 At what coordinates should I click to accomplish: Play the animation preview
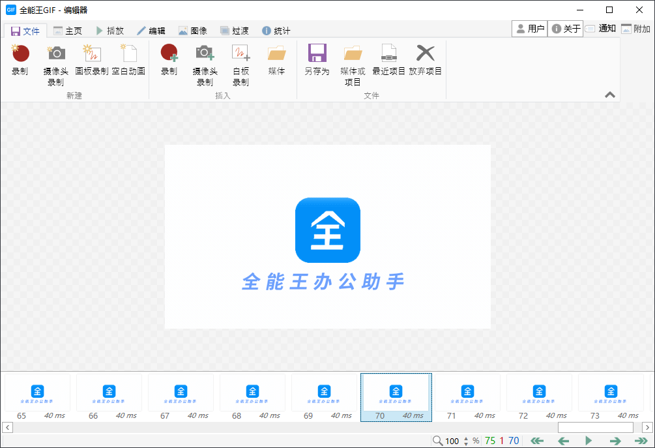(588, 440)
